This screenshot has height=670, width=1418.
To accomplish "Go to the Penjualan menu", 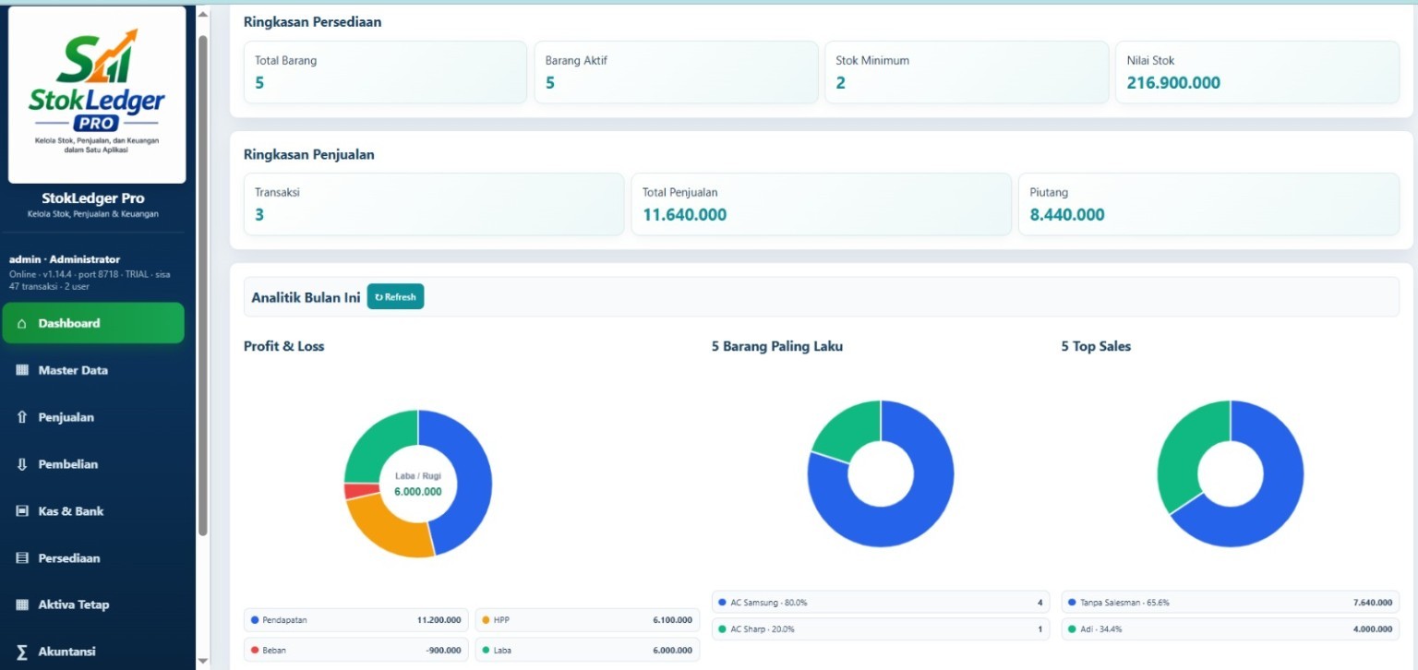I will pos(93,417).
